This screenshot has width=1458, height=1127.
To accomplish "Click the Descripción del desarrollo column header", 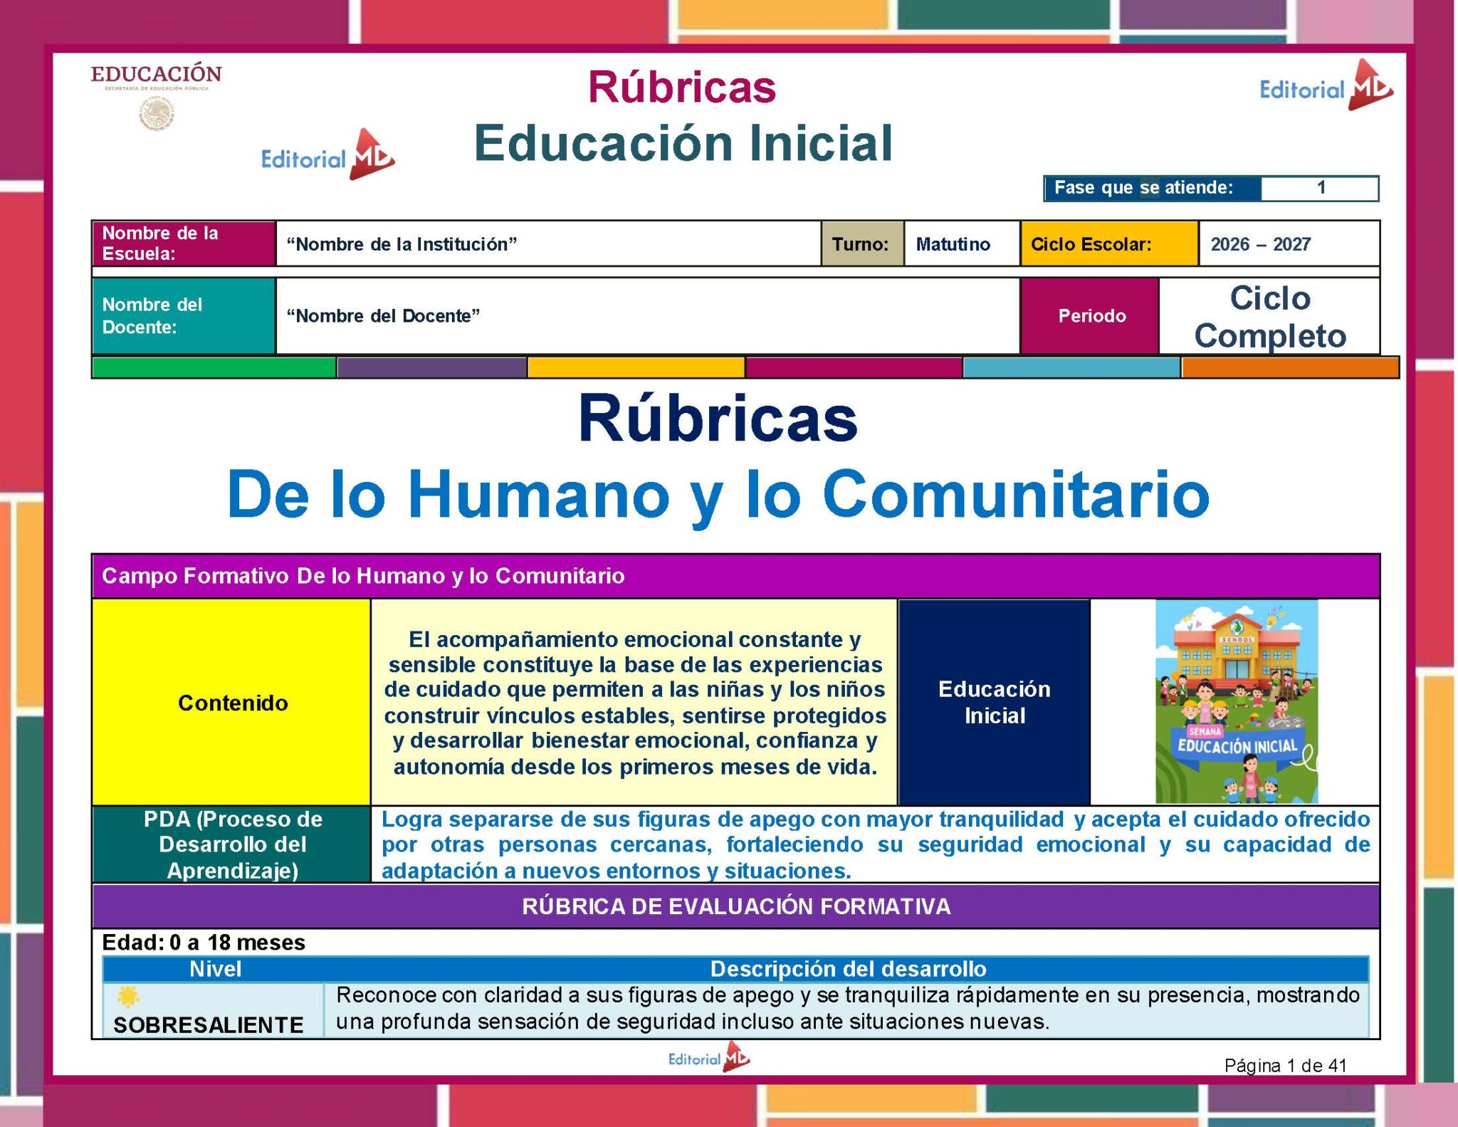I will 847,969.
